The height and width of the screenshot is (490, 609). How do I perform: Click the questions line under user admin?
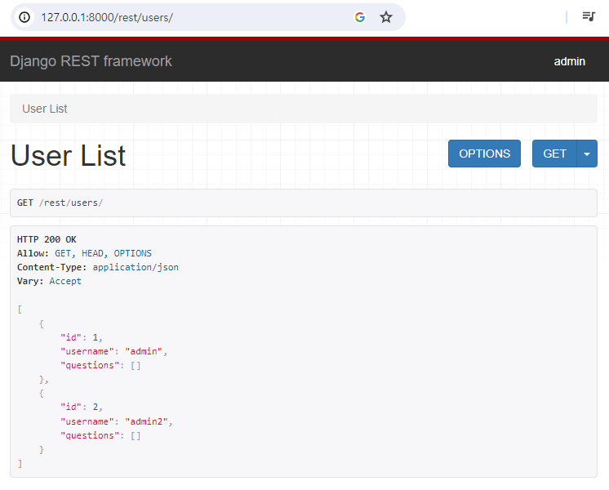click(x=100, y=365)
